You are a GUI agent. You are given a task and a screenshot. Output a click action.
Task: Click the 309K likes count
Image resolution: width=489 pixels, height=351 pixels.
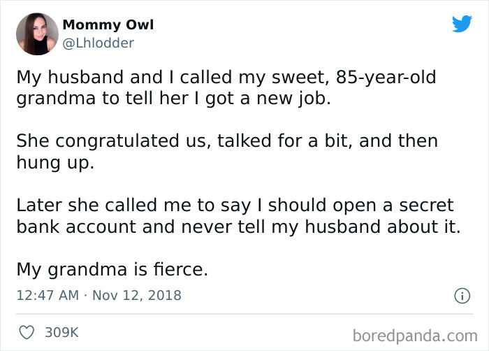click(x=61, y=333)
